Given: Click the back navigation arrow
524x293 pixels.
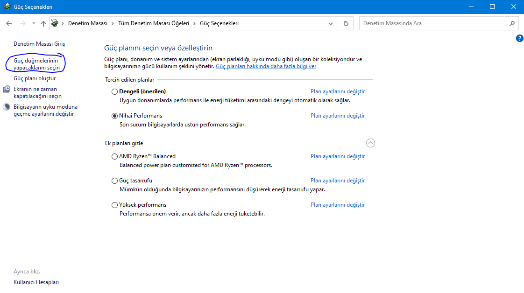Looking at the screenshot, I should (x=9, y=23).
